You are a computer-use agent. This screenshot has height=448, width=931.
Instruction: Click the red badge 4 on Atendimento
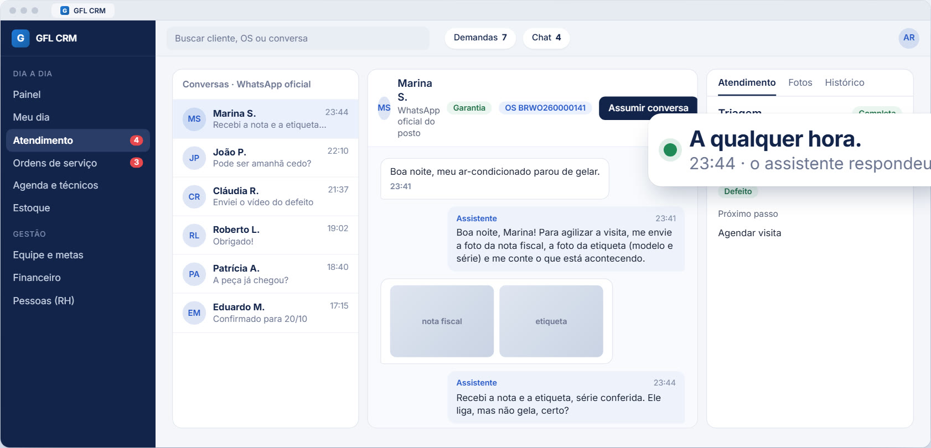[x=136, y=140]
